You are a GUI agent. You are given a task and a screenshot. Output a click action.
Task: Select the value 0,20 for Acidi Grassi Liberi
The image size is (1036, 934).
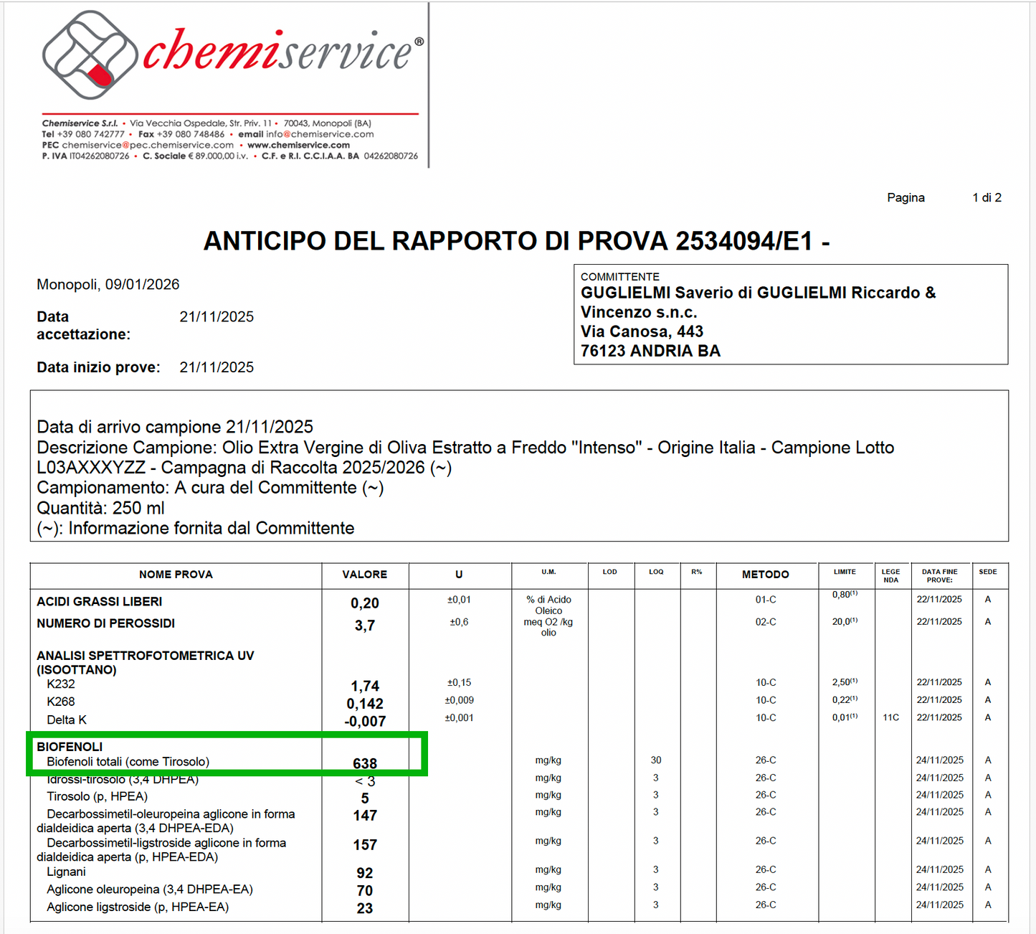(x=365, y=604)
